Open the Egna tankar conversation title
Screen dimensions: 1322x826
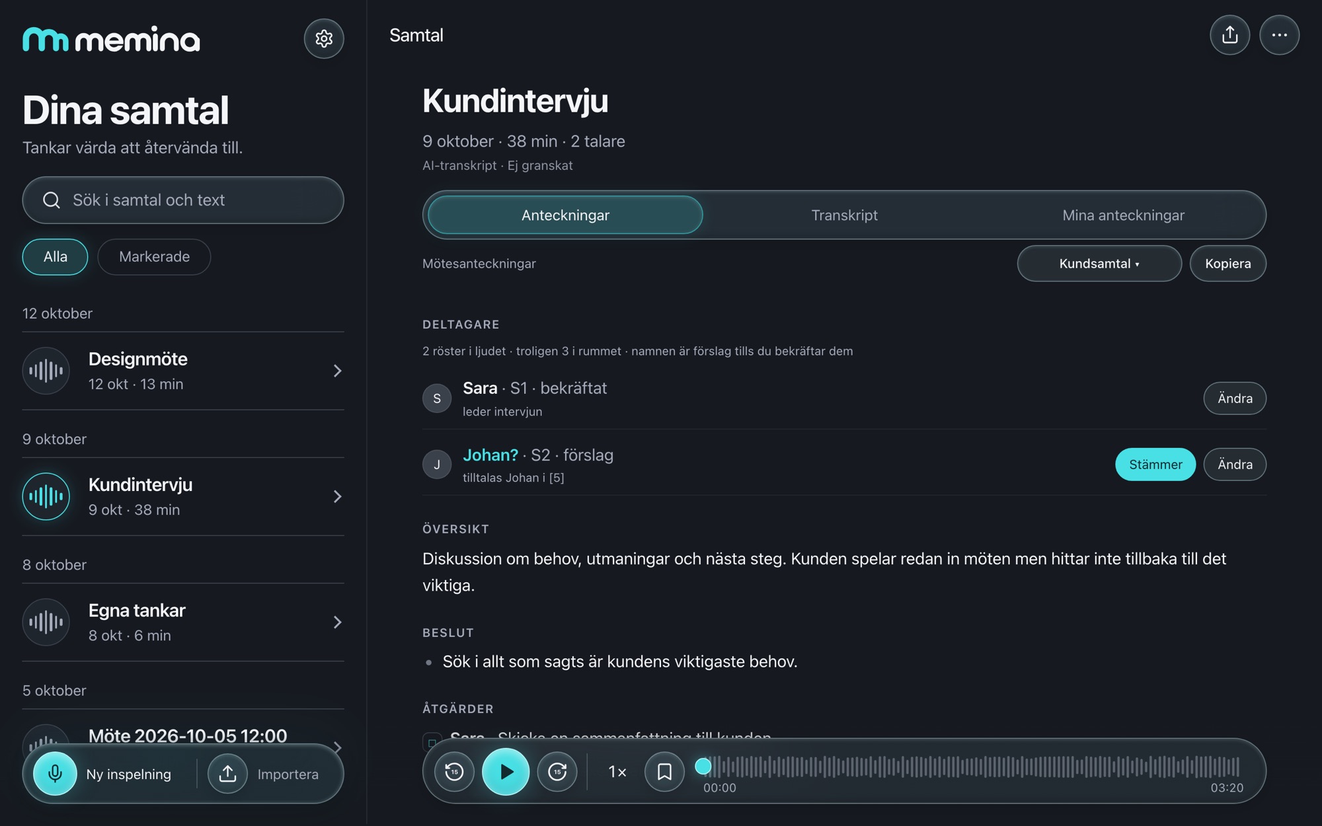(x=137, y=610)
